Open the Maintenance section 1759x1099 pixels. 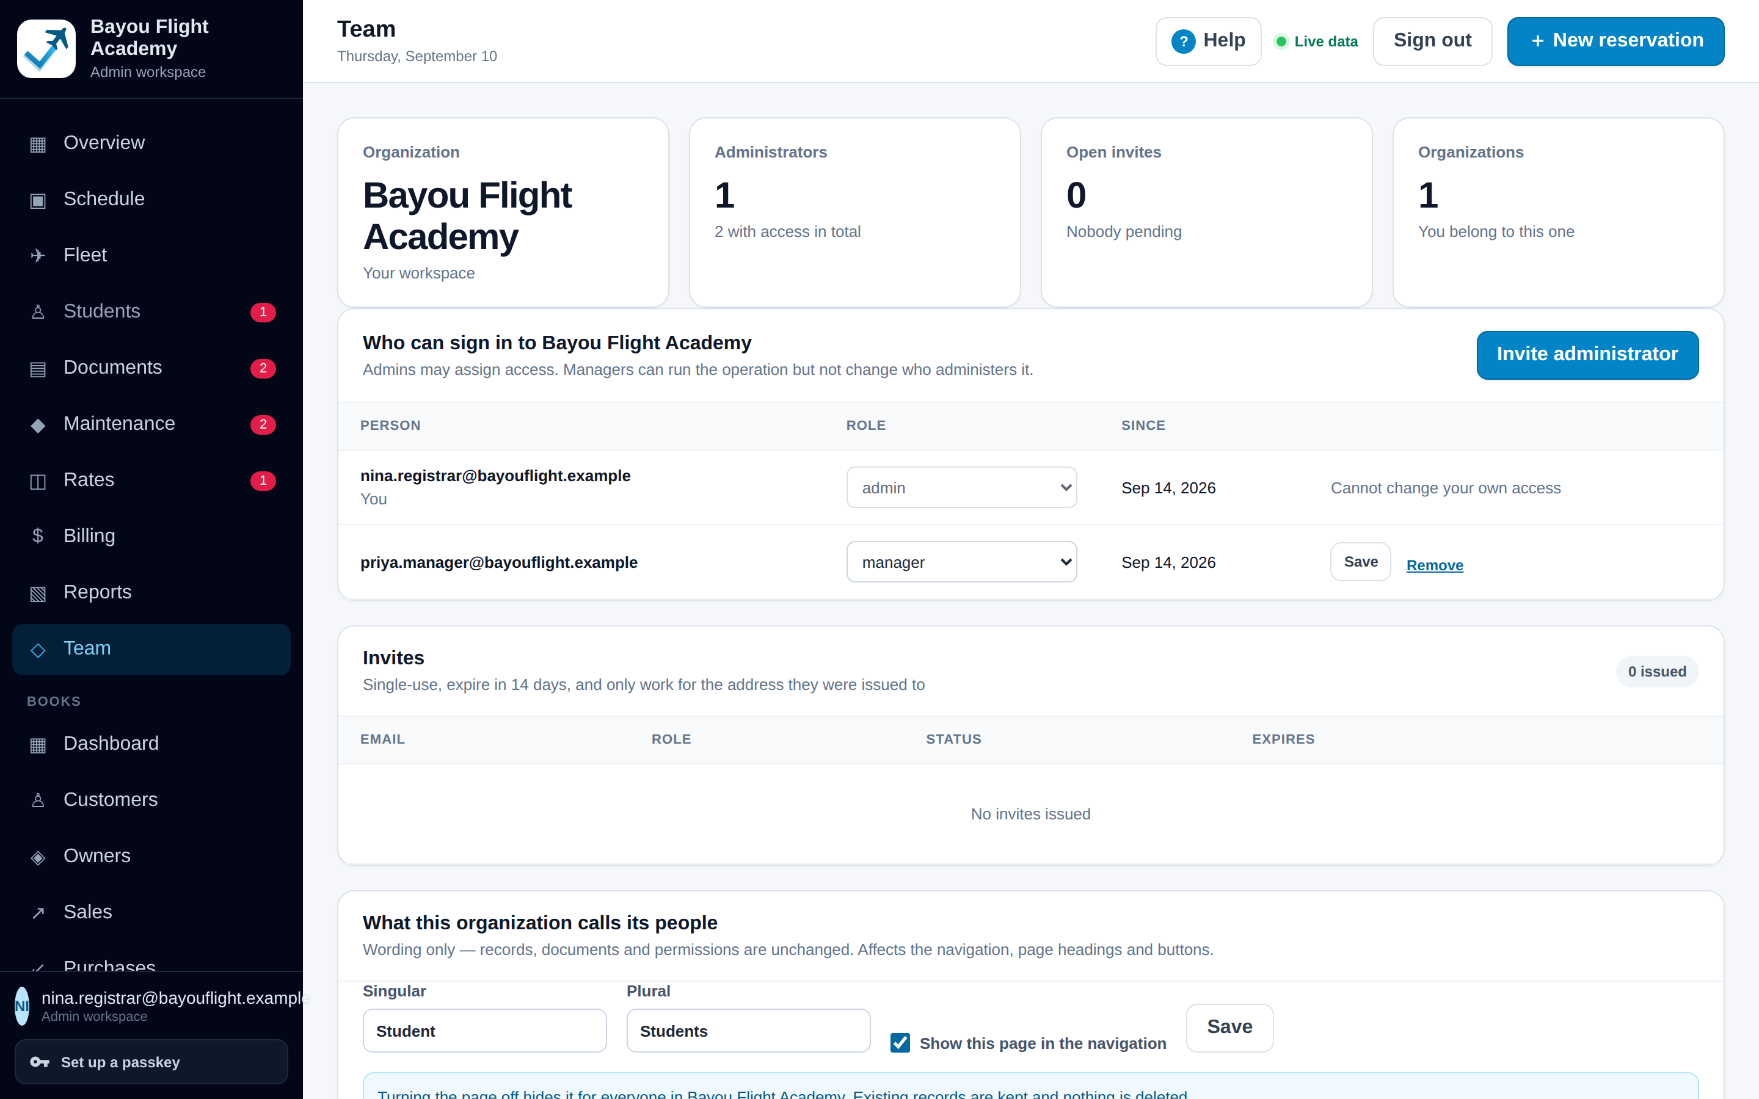click(x=151, y=424)
